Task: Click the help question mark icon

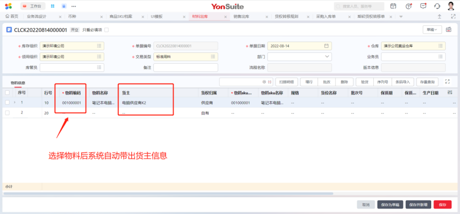Action: (409, 6)
